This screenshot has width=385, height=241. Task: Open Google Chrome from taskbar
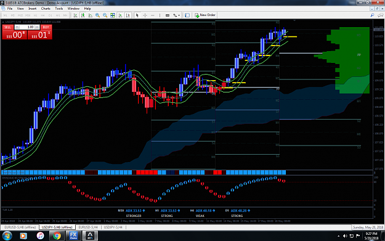point(57,236)
